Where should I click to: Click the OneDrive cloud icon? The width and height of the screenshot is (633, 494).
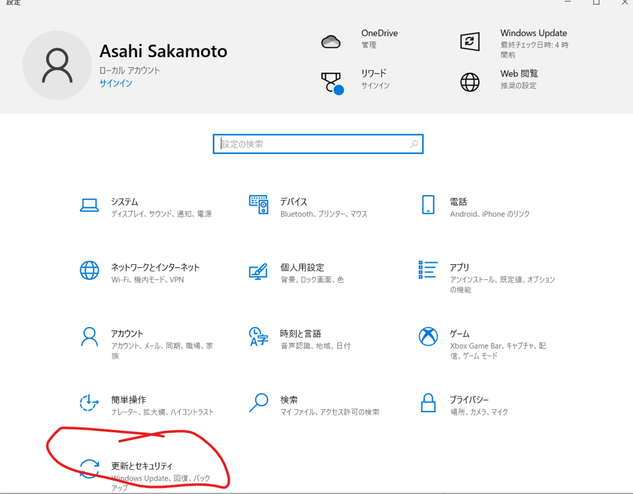(x=331, y=41)
